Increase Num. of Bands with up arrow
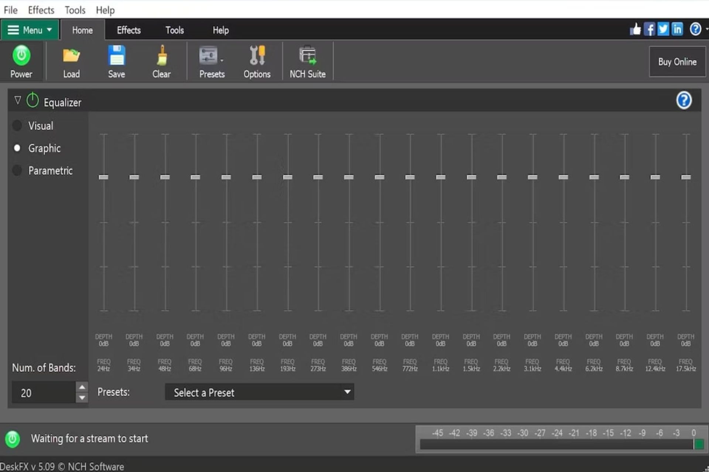709x472 pixels. (82, 387)
